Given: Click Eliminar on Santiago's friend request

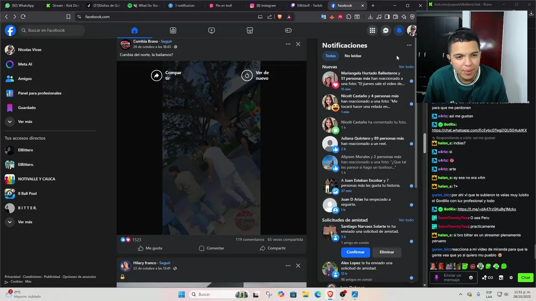Looking at the screenshot, I should (387, 252).
